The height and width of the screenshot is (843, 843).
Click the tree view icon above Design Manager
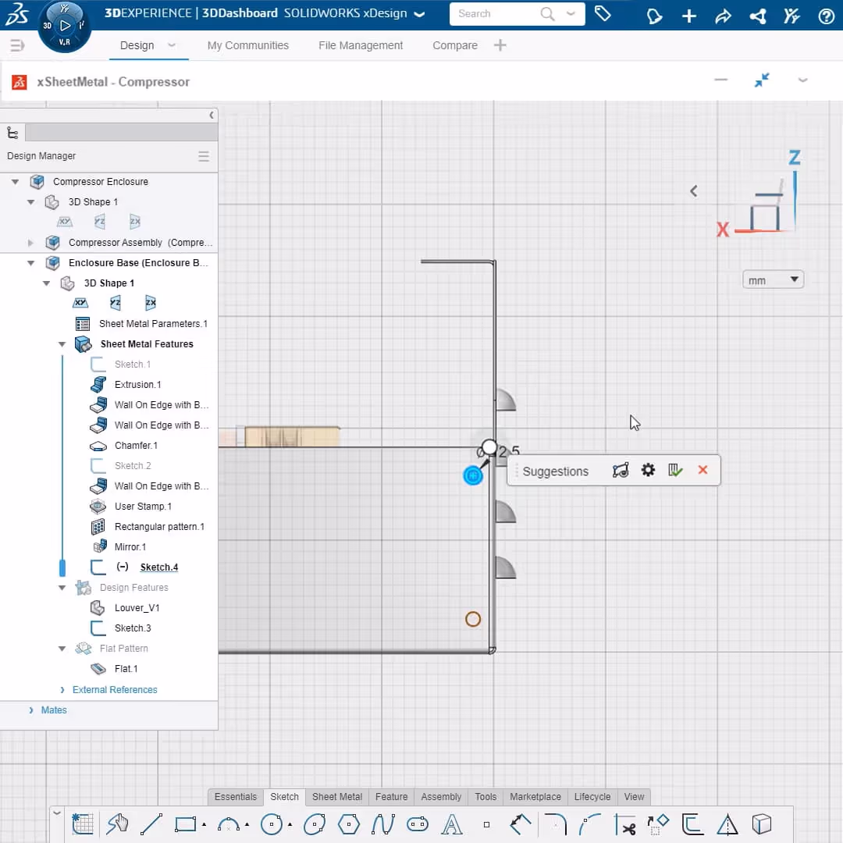(12, 132)
